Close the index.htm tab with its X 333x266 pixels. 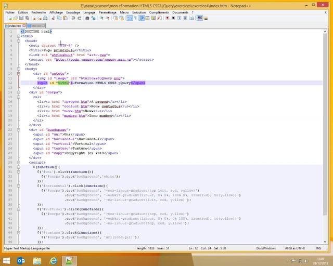pyautogui.click(x=24, y=25)
